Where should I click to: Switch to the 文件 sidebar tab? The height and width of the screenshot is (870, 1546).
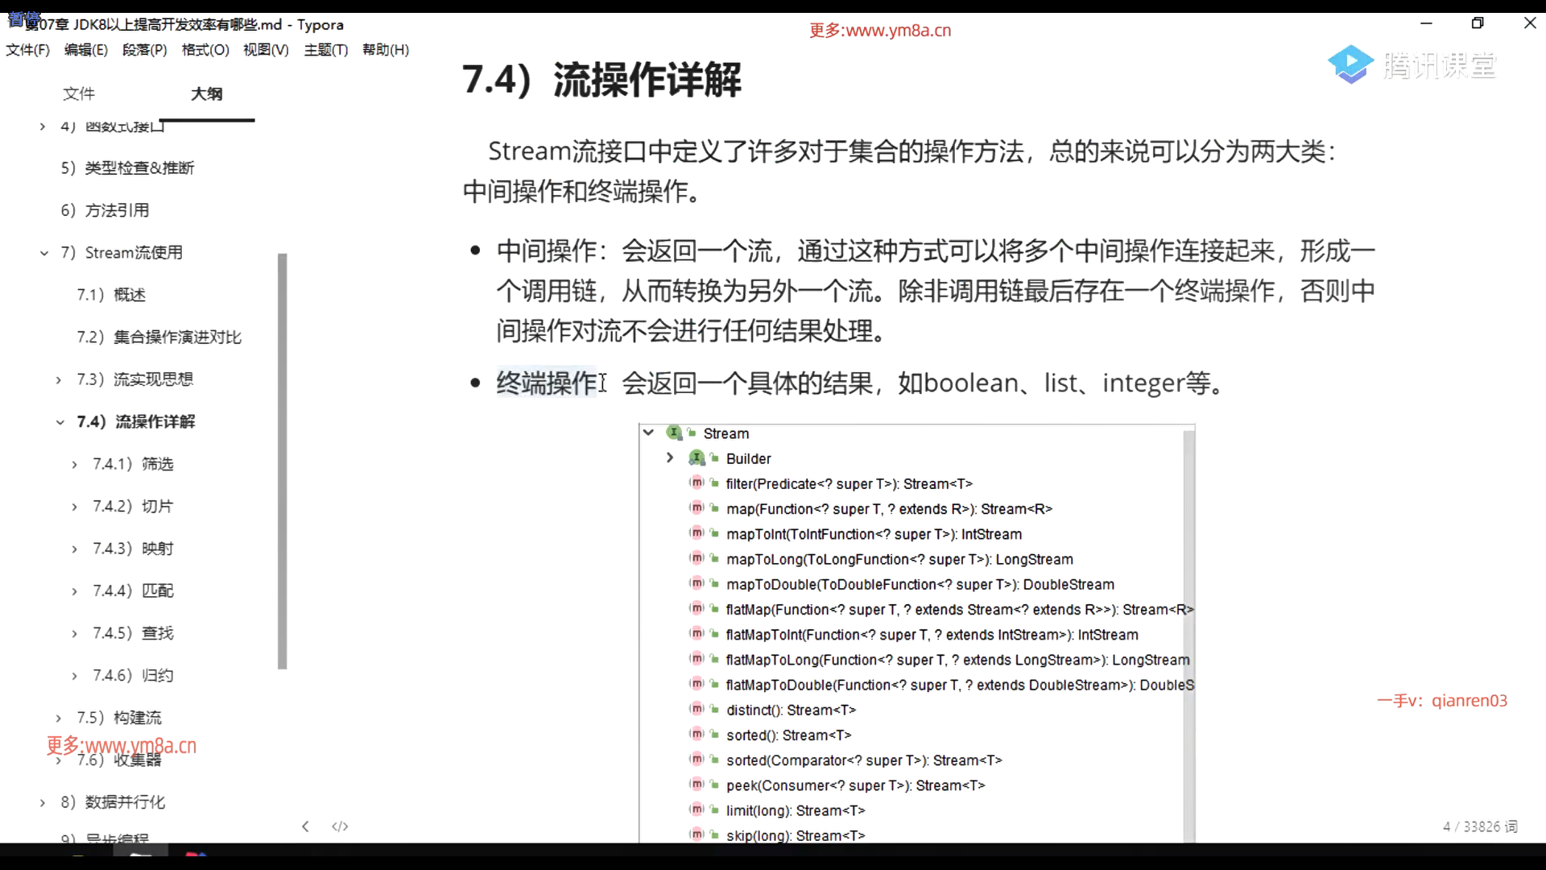point(79,93)
